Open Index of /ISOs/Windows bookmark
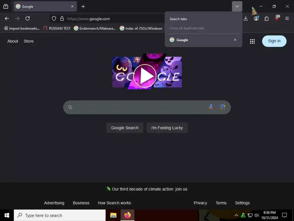 pos(141,28)
